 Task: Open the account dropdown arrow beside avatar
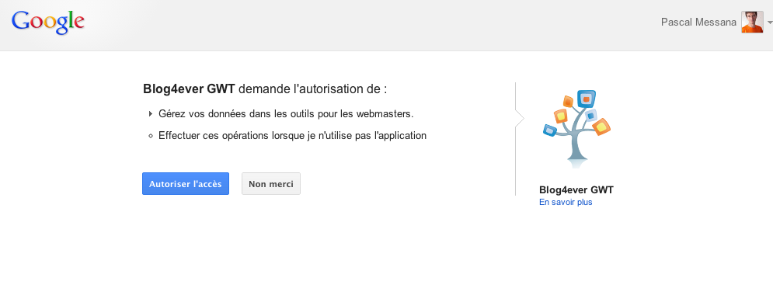(x=770, y=23)
